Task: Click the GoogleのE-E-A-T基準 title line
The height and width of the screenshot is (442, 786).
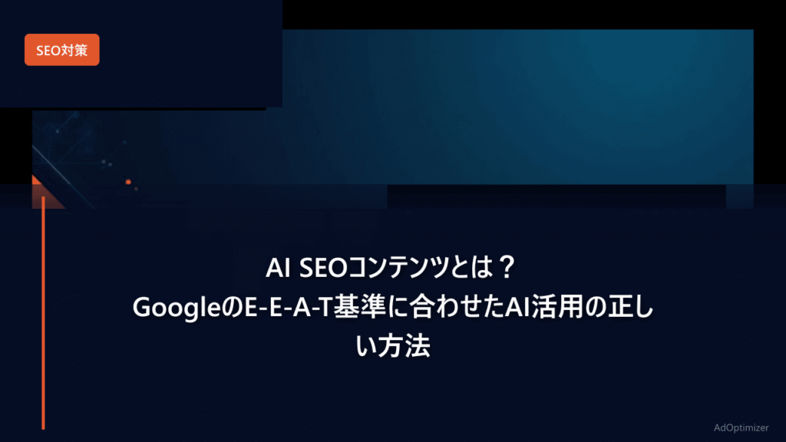Action: [x=393, y=307]
